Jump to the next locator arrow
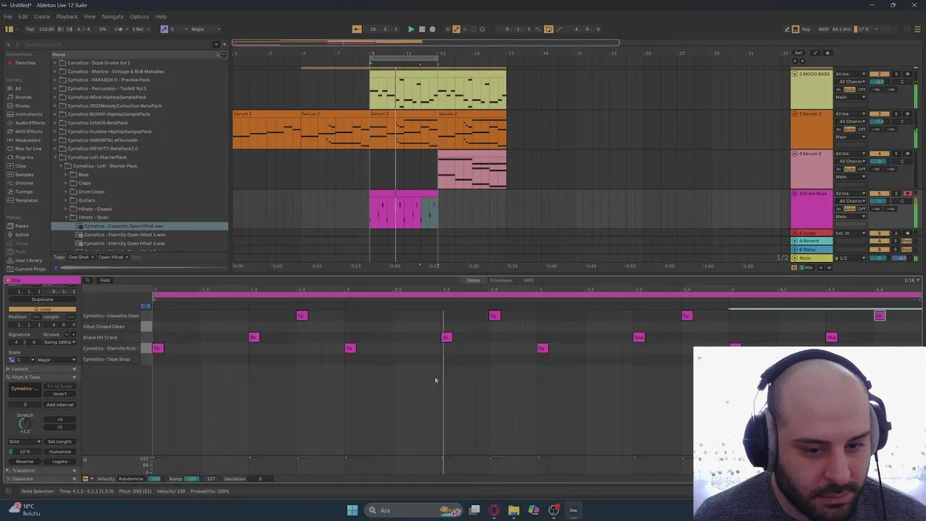The height and width of the screenshot is (521, 926). click(x=802, y=61)
